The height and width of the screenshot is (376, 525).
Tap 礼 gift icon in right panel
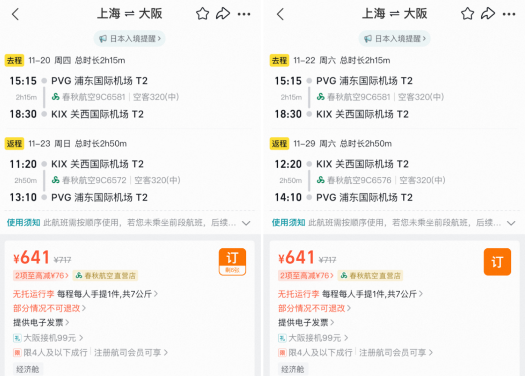(x=282, y=338)
